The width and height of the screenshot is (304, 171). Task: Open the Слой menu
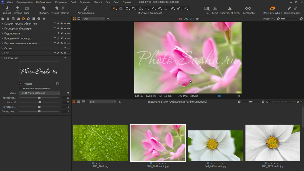tap(73, 2)
